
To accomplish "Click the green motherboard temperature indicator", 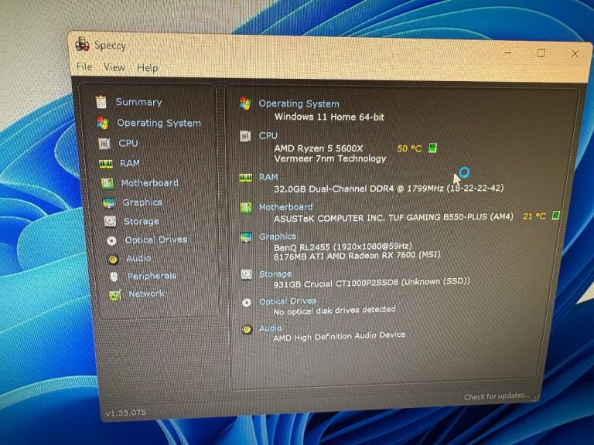I will (x=555, y=216).
